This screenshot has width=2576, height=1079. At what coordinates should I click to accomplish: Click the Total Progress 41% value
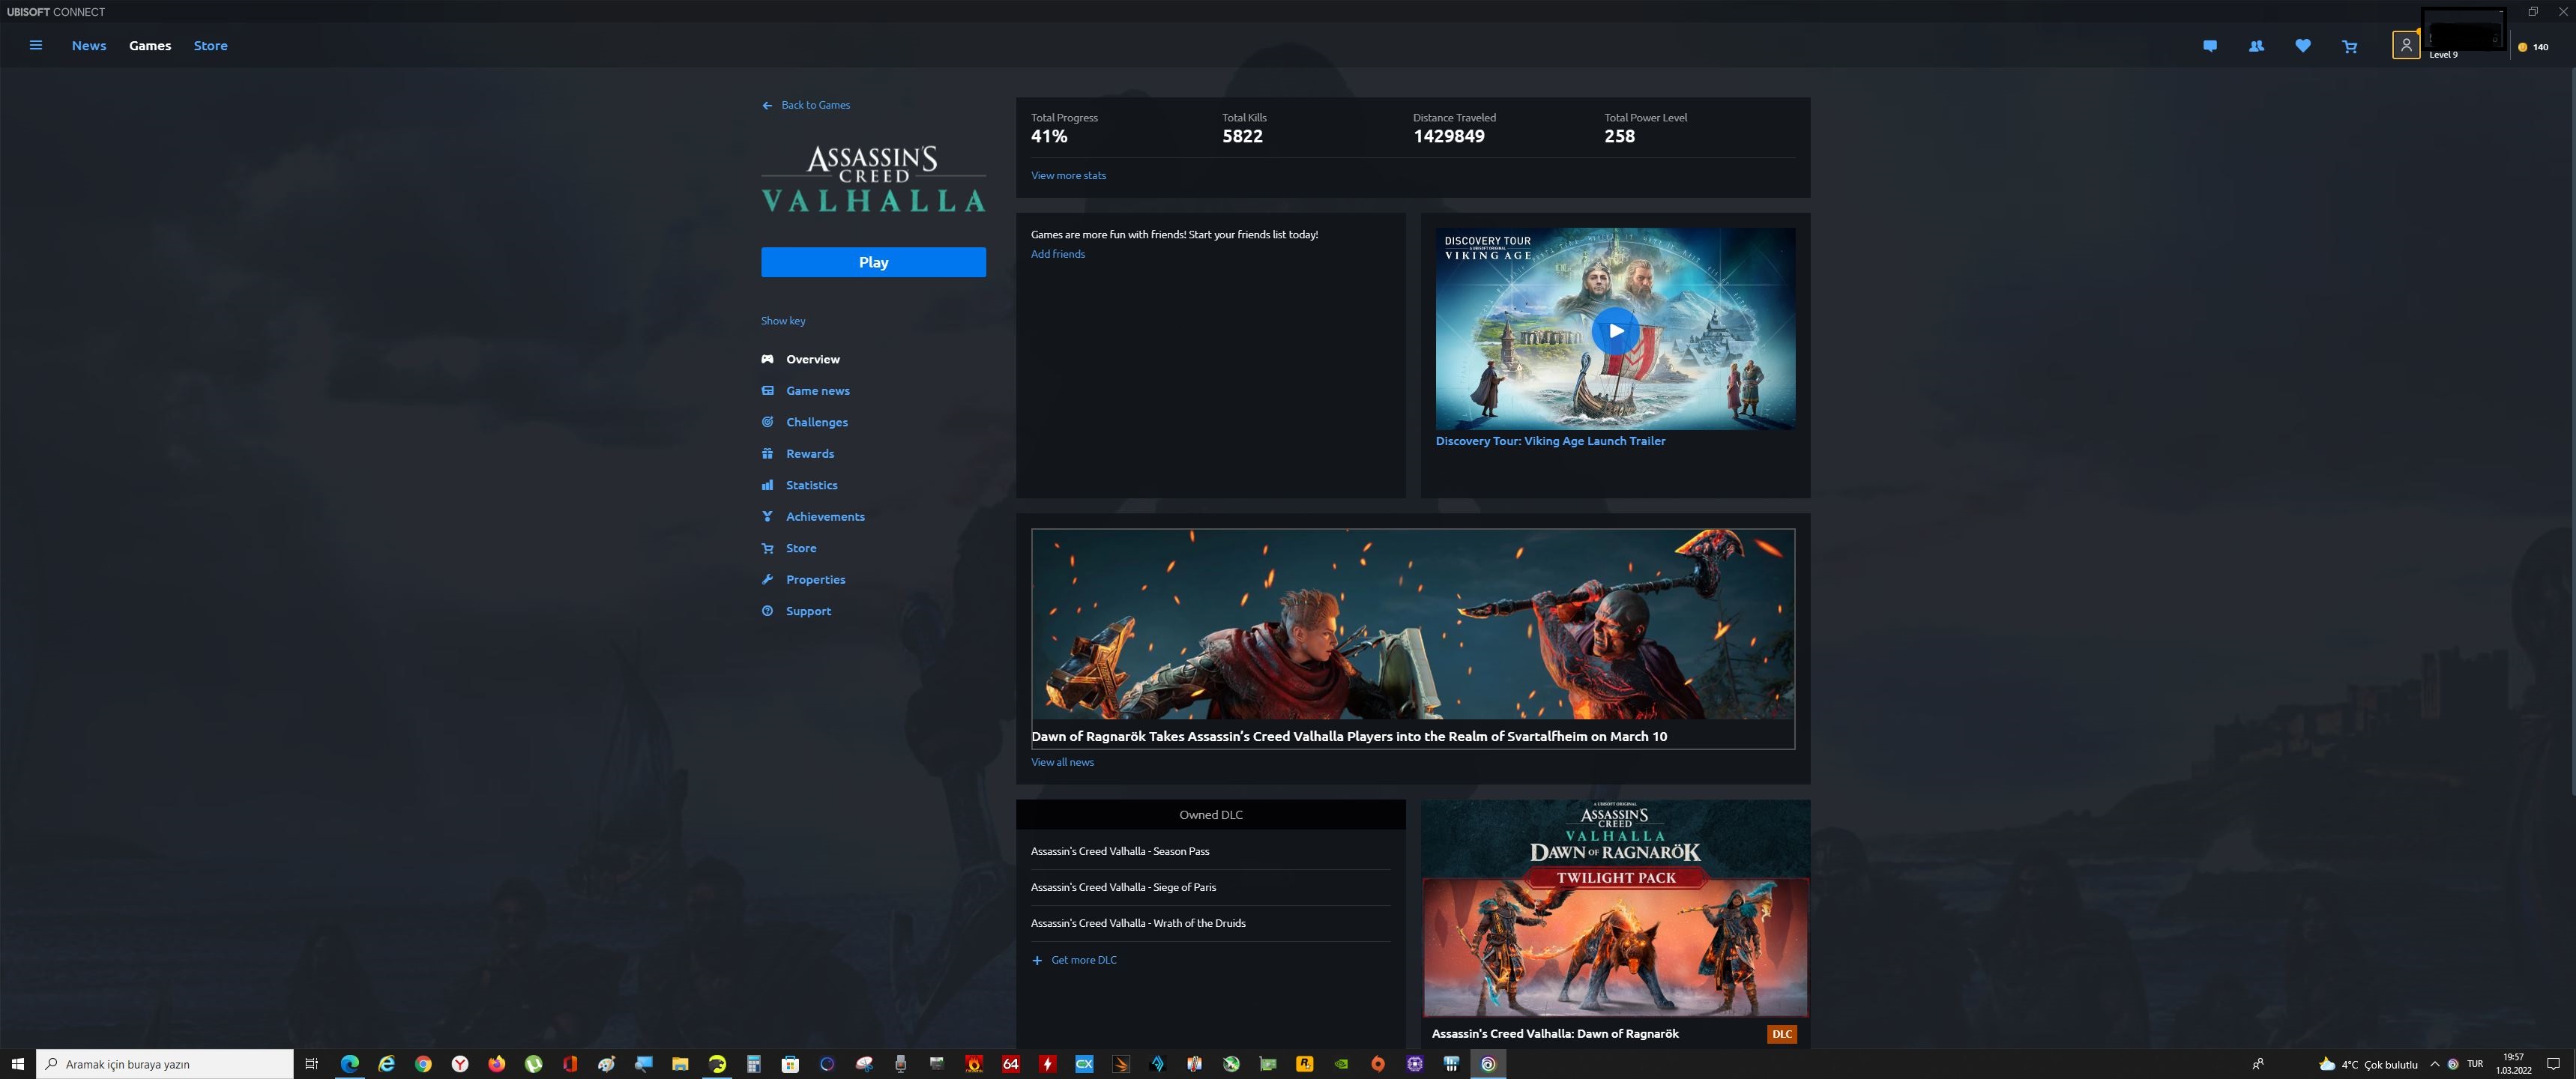click(x=1049, y=136)
